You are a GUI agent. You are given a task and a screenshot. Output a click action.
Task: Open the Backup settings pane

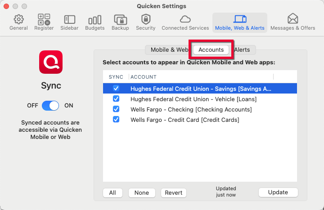120,22
